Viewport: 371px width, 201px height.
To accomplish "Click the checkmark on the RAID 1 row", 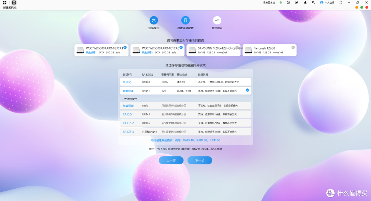I will pyautogui.click(x=247, y=90).
